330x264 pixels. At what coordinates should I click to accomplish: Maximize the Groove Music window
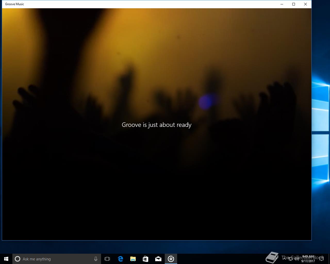[294, 4]
